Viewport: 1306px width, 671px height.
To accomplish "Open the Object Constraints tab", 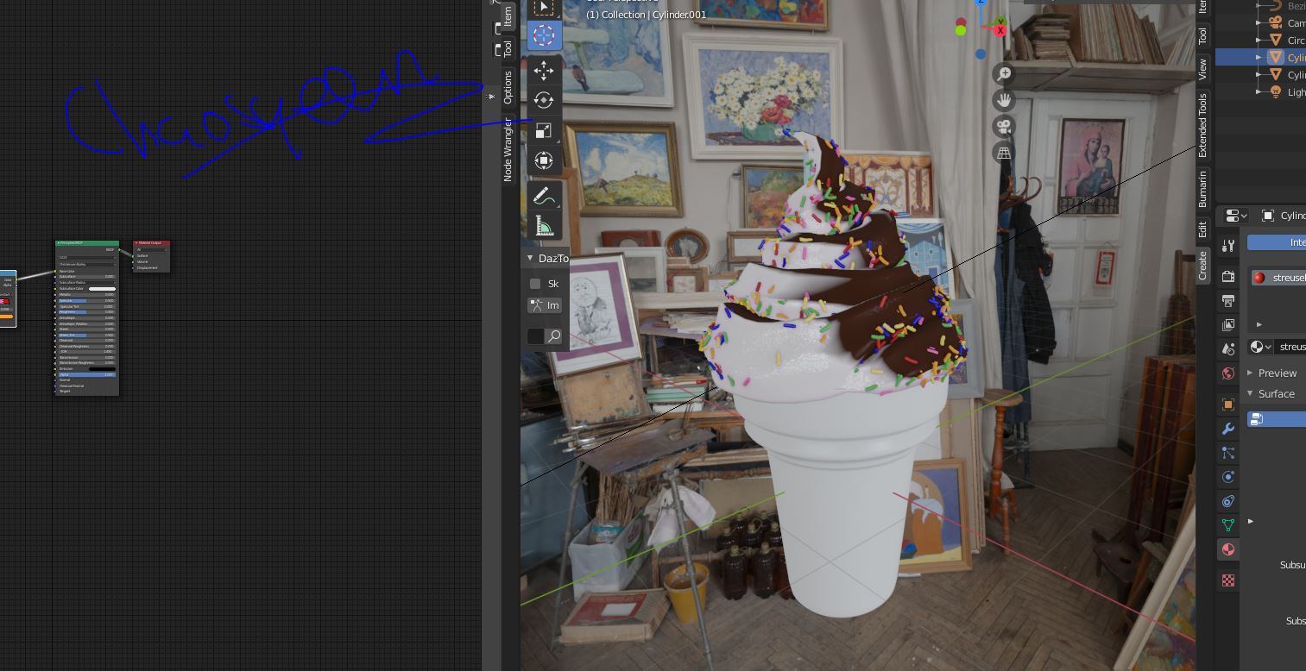I will point(1228,501).
